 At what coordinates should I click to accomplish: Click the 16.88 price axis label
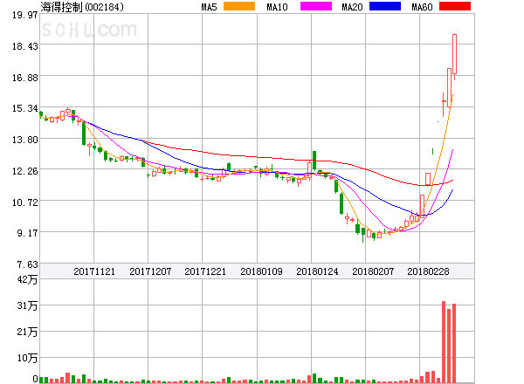(x=24, y=78)
